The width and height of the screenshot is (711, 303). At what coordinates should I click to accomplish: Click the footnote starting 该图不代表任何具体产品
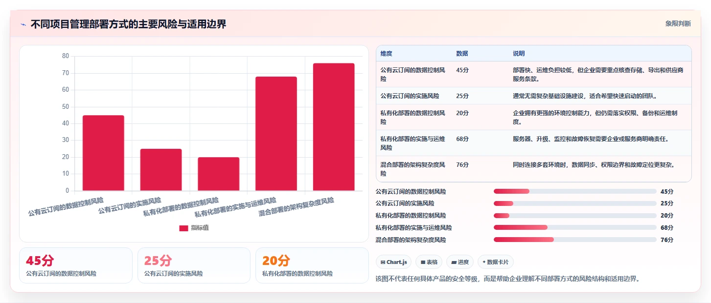click(x=507, y=279)
